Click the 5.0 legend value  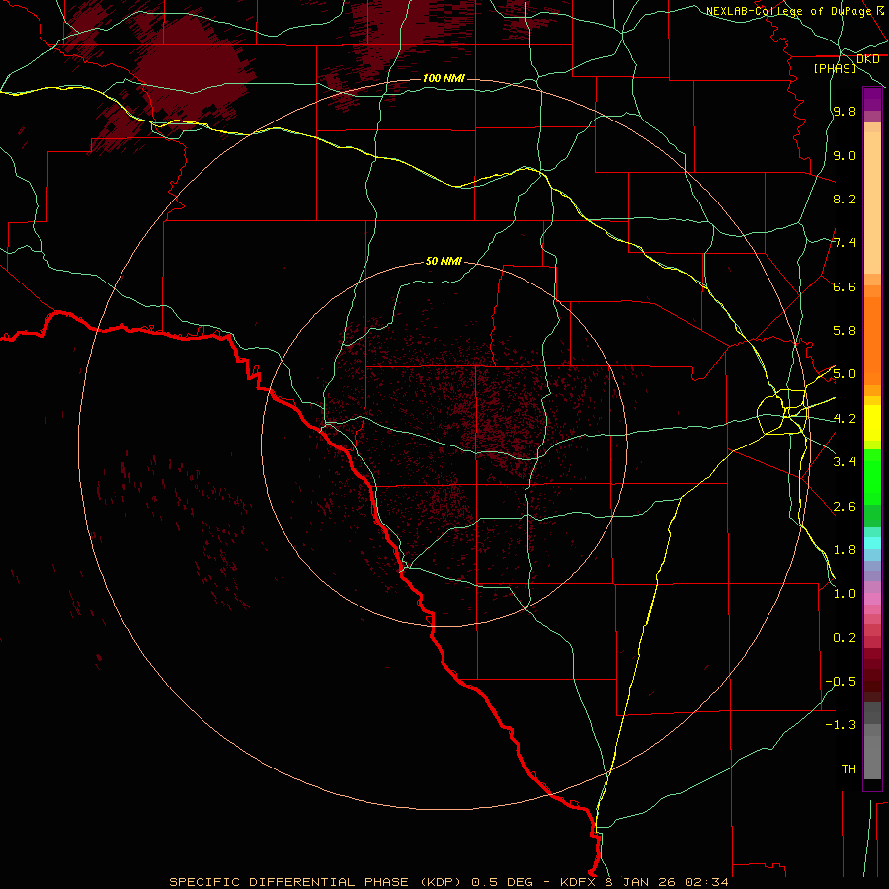tap(845, 374)
